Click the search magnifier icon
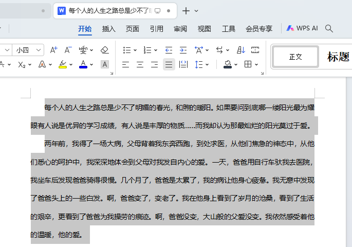Image resolution: width=352 pixels, height=247 pixels. point(329,28)
